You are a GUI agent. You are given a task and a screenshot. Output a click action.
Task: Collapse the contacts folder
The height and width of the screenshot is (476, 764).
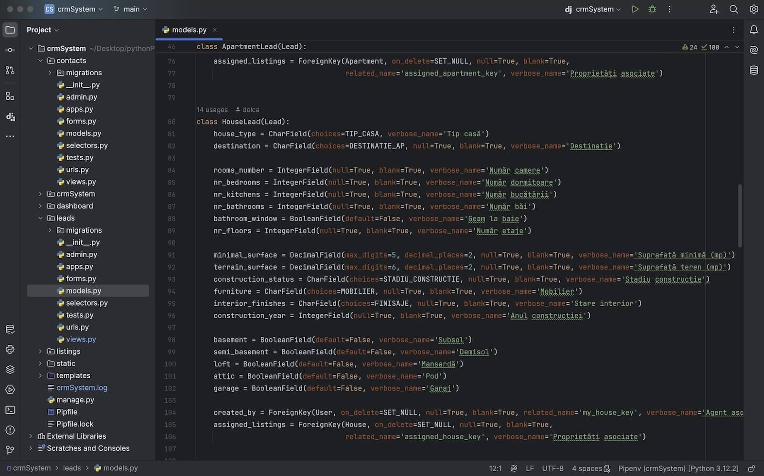click(x=41, y=61)
